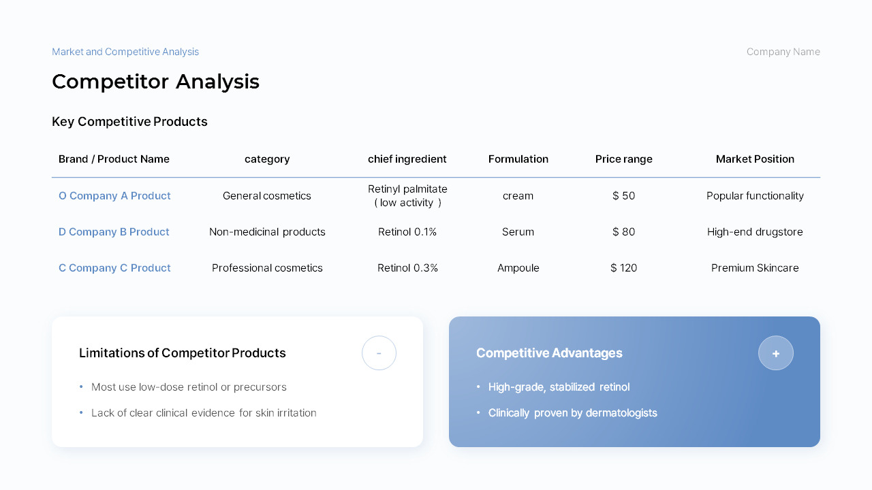
Task: Click the 'Competitive Advantages' heading
Action: (x=549, y=353)
